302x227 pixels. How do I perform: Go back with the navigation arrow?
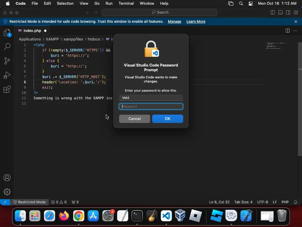pyautogui.click(x=88, y=12)
